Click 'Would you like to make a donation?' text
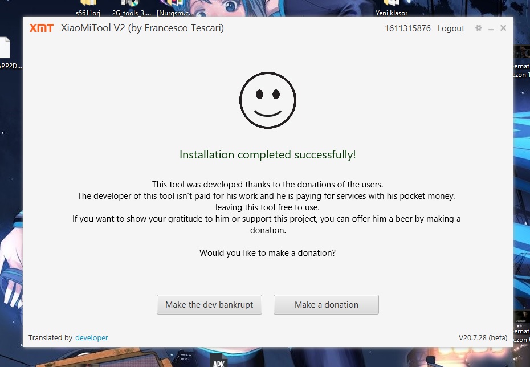This screenshot has width=530, height=367. tap(267, 253)
